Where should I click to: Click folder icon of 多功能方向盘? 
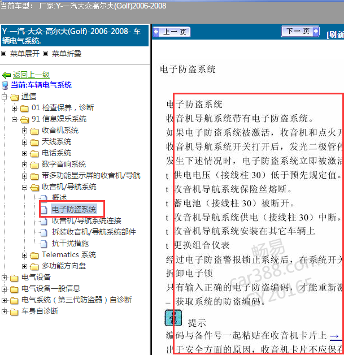[34, 267]
